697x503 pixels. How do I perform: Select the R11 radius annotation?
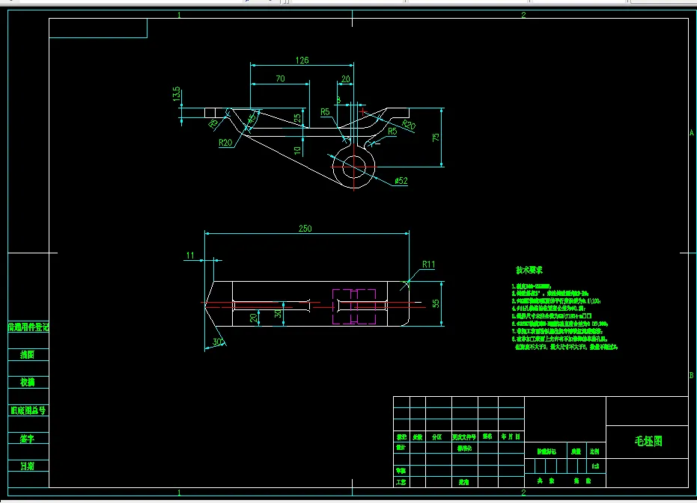click(x=428, y=264)
